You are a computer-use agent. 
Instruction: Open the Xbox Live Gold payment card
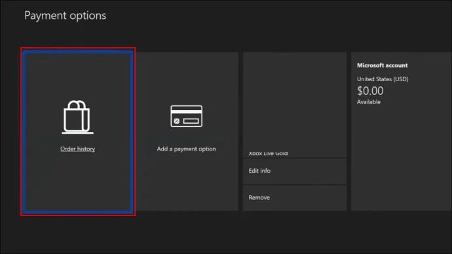click(x=294, y=105)
